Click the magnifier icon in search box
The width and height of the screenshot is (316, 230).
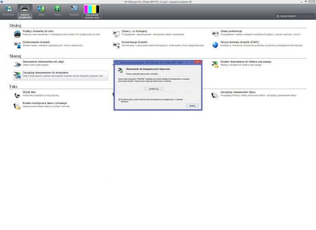(278, 16)
